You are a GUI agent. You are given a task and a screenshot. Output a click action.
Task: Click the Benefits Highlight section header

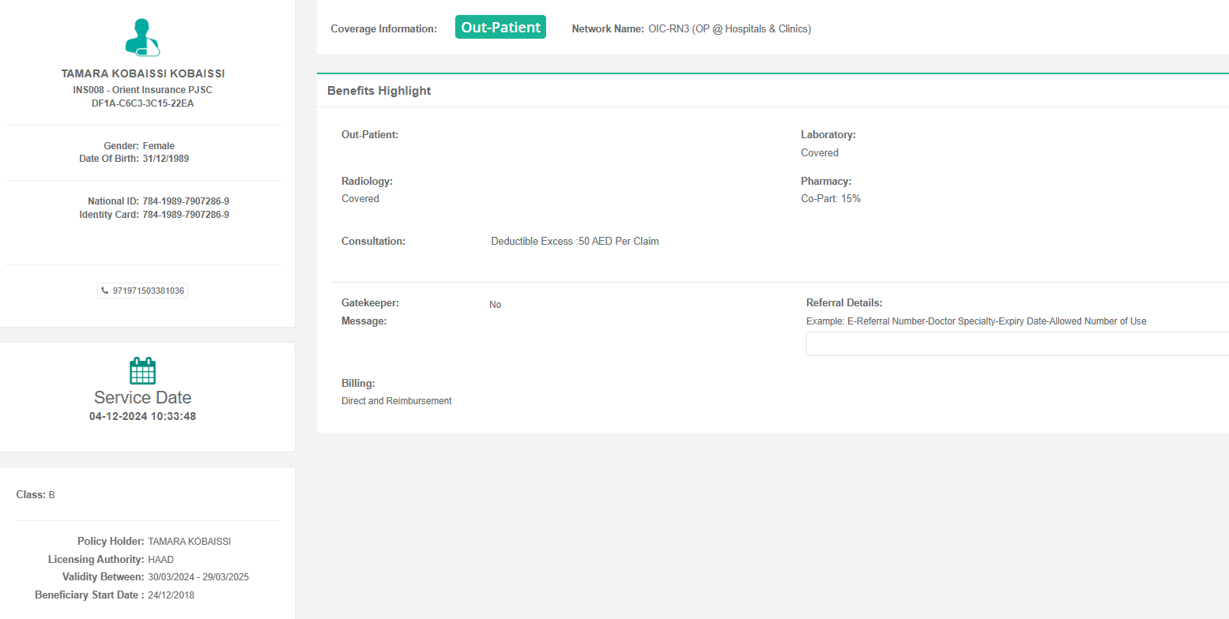coord(379,91)
